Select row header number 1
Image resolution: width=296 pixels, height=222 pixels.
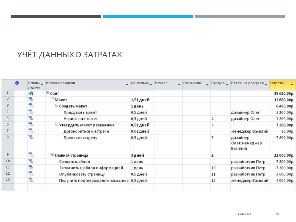click(8, 93)
